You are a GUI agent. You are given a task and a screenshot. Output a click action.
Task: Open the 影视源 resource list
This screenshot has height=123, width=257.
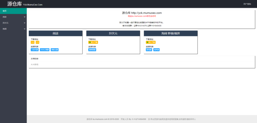point(149,50)
